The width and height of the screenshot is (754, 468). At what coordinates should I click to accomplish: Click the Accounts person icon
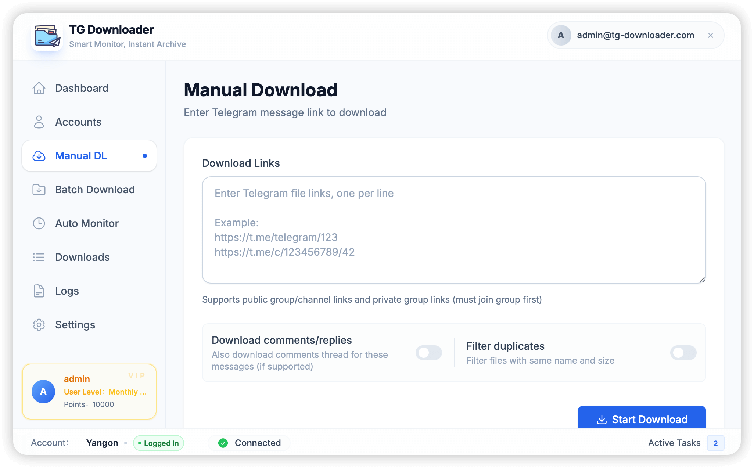click(x=39, y=122)
